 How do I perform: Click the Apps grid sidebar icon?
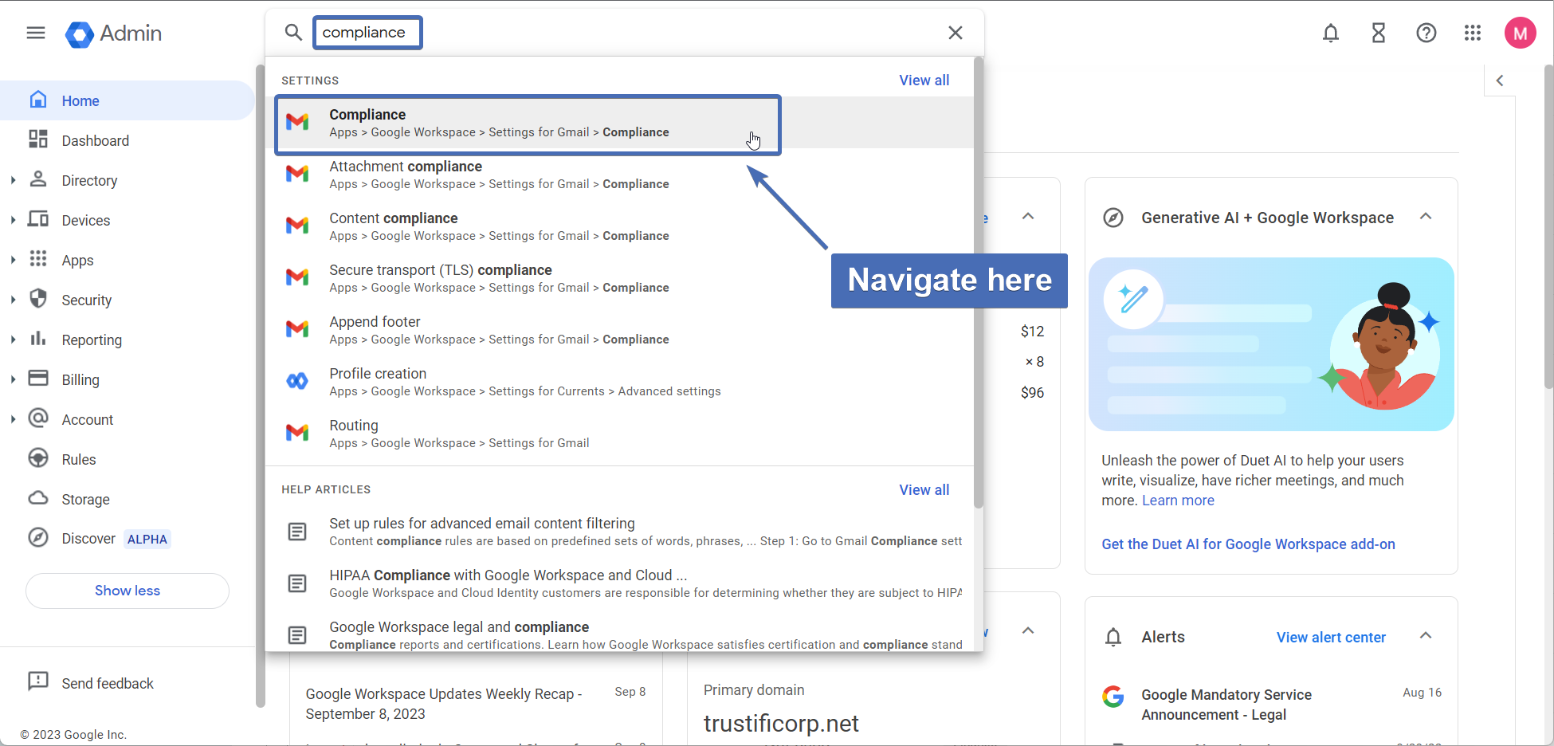[38, 258]
